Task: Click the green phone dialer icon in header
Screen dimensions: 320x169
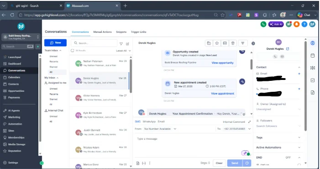Action: pyautogui.click(x=263, y=24)
